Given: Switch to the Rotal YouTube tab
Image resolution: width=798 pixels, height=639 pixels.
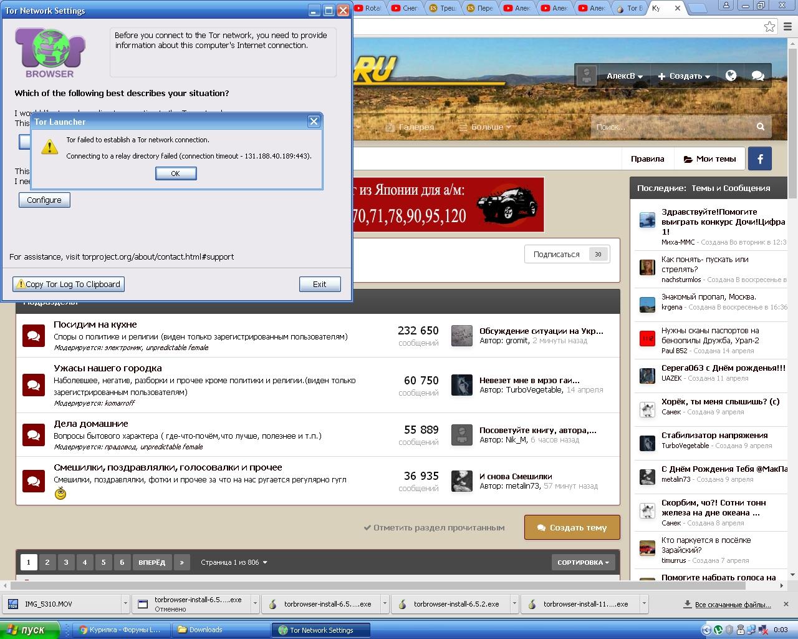Looking at the screenshot, I should (x=368, y=8).
